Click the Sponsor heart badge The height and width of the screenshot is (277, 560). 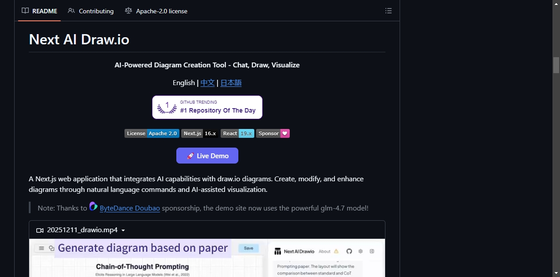(273, 133)
